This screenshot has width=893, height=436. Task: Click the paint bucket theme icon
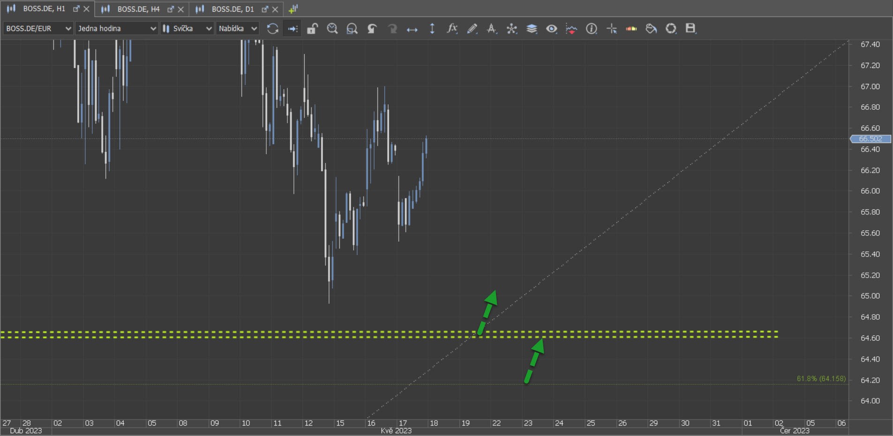click(x=651, y=29)
